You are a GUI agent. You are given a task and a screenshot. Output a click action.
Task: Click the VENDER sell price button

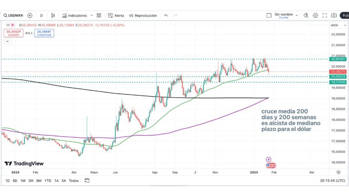(x=14, y=33)
